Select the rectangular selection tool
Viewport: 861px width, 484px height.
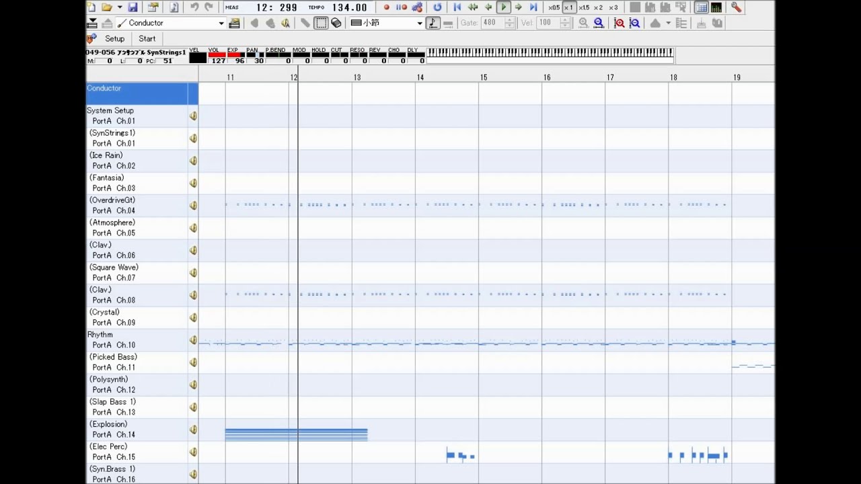point(321,24)
